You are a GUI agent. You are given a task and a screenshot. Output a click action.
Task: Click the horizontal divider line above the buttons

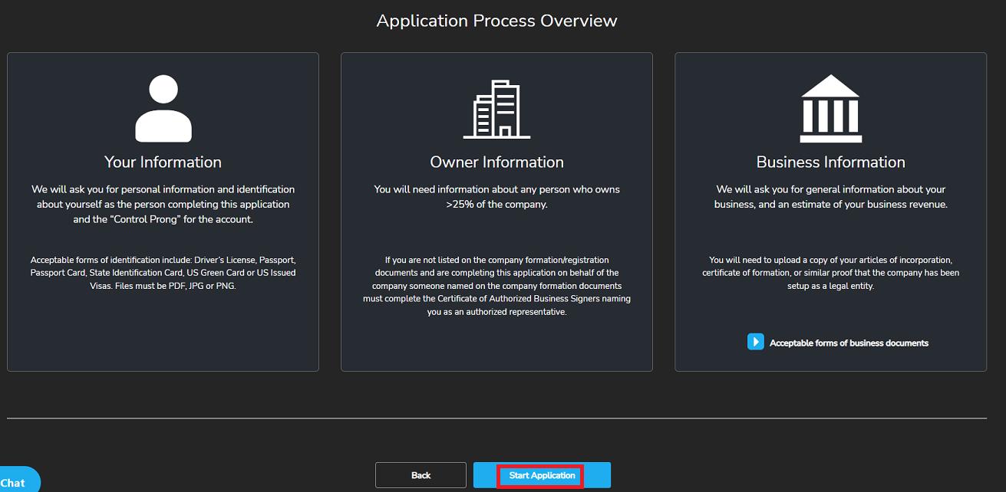496,418
